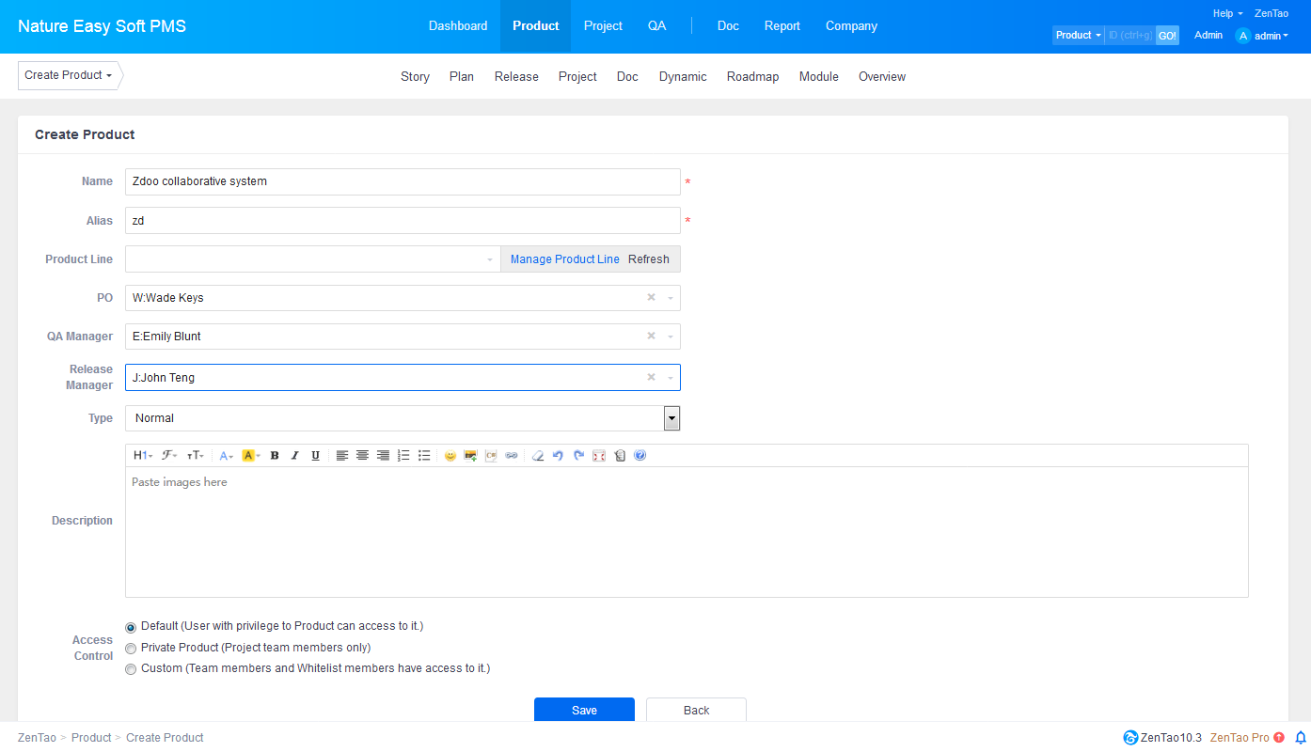The height and width of the screenshot is (752, 1311).
Task: Switch to the QA main tab
Action: [x=656, y=26]
